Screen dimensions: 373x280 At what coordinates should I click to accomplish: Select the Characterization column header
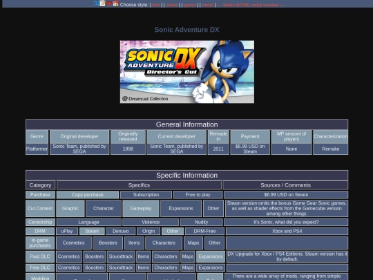click(331, 136)
